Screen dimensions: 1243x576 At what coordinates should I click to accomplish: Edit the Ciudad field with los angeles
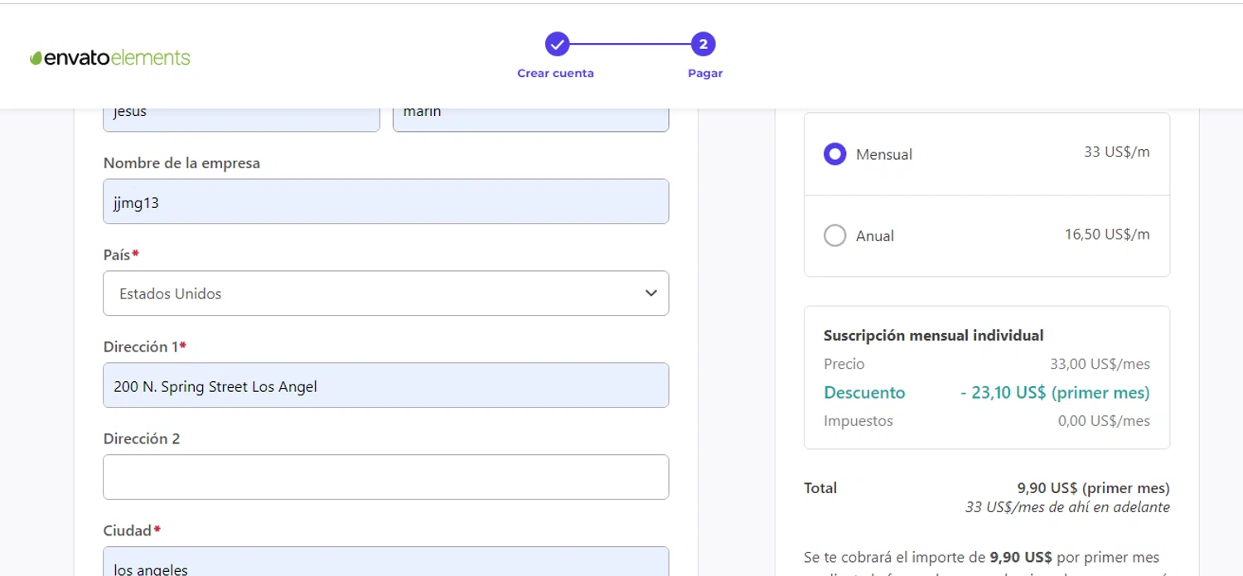pos(386,561)
